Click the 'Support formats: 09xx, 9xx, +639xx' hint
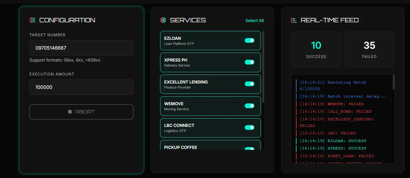Image resolution: width=410 pixels, height=178 pixels. coord(65,60)
